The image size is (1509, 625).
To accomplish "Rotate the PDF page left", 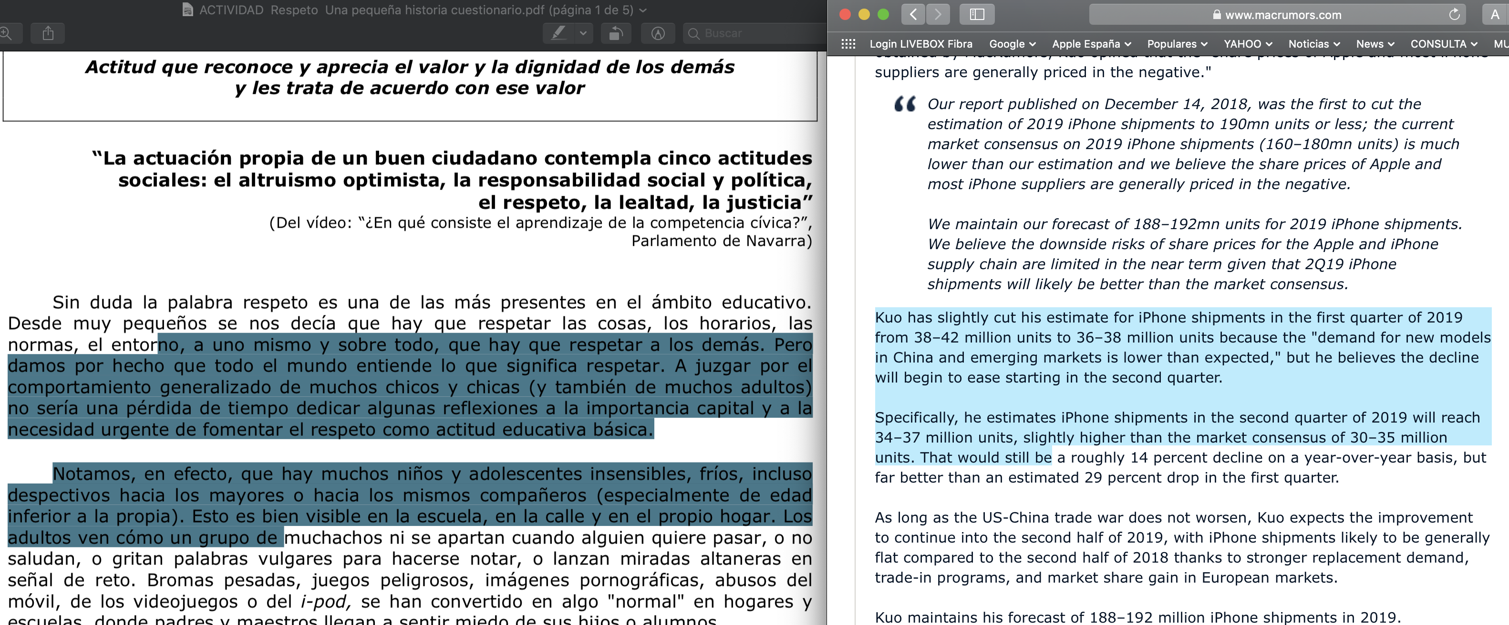I will (615, 33).
